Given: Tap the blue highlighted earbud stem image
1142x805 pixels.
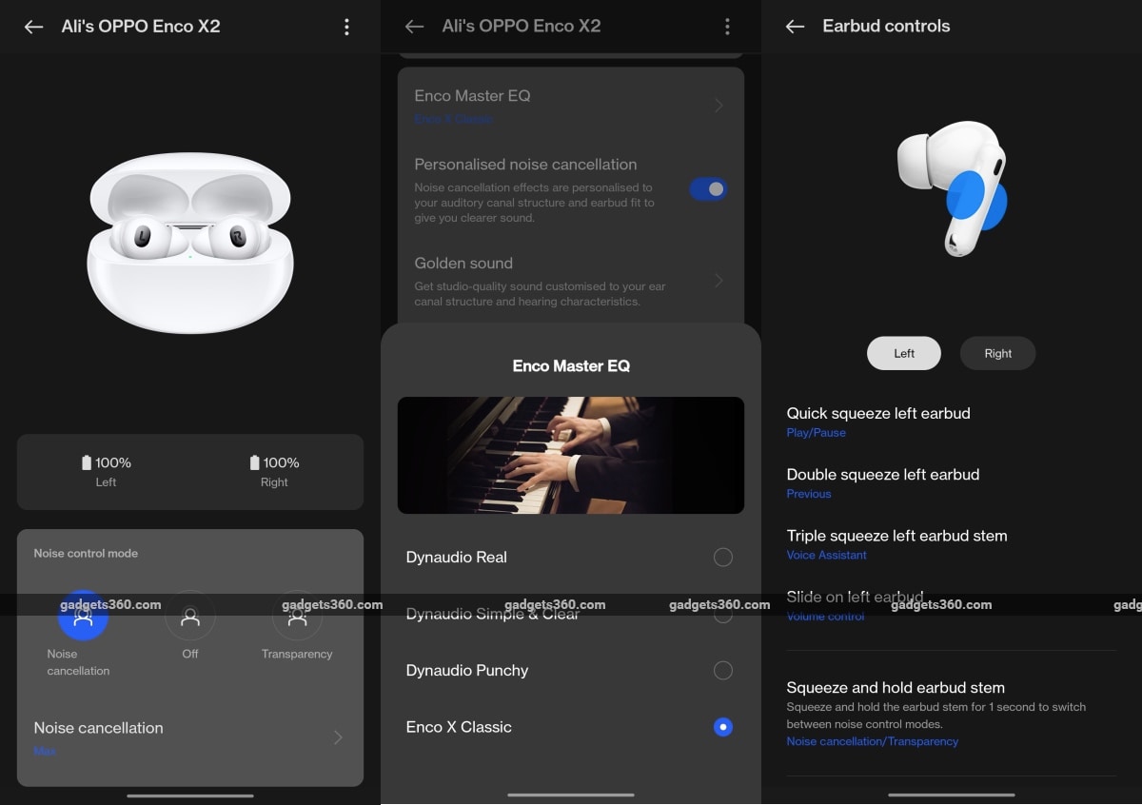Looking at the screenshot, I should tap(975, 202).
